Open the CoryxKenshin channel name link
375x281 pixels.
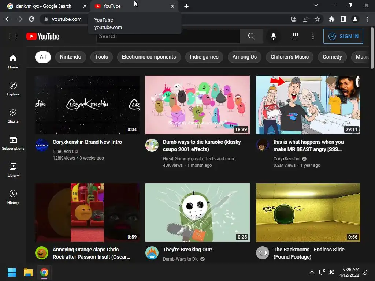tap(287, 159)
